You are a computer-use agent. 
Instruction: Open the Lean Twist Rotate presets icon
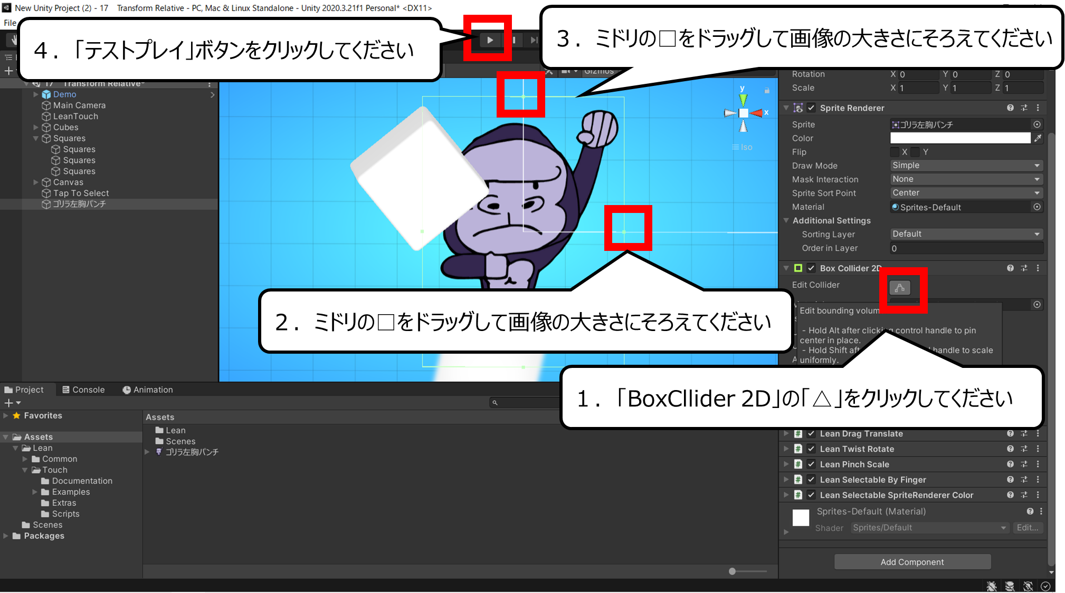[x=1024, y=449]
